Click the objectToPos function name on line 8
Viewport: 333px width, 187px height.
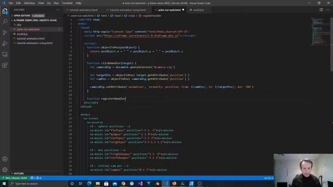(x=110, y=47)
